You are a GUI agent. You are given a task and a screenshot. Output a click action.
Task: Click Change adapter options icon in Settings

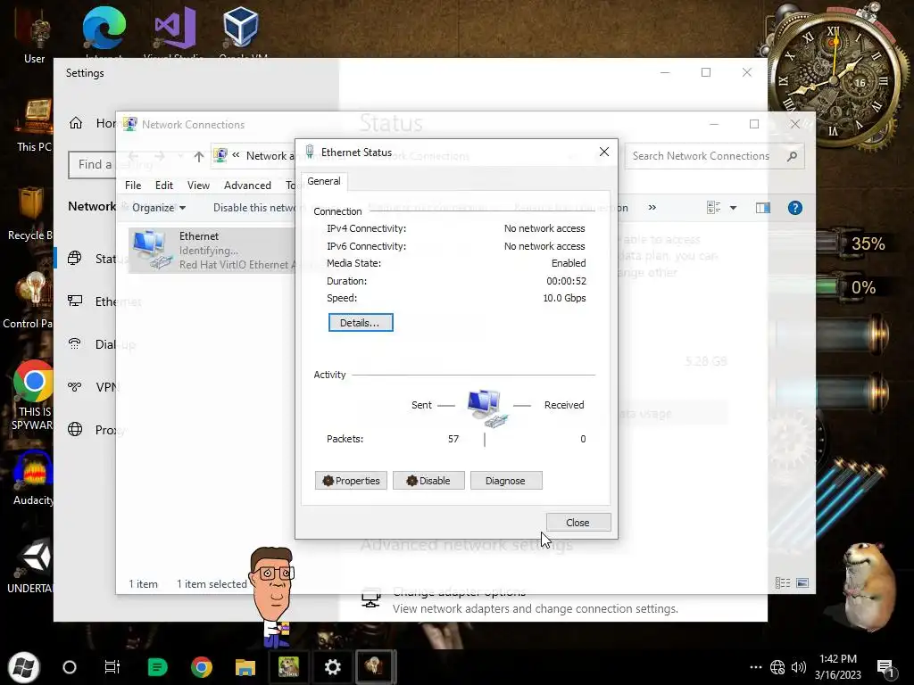click(370, 598)
